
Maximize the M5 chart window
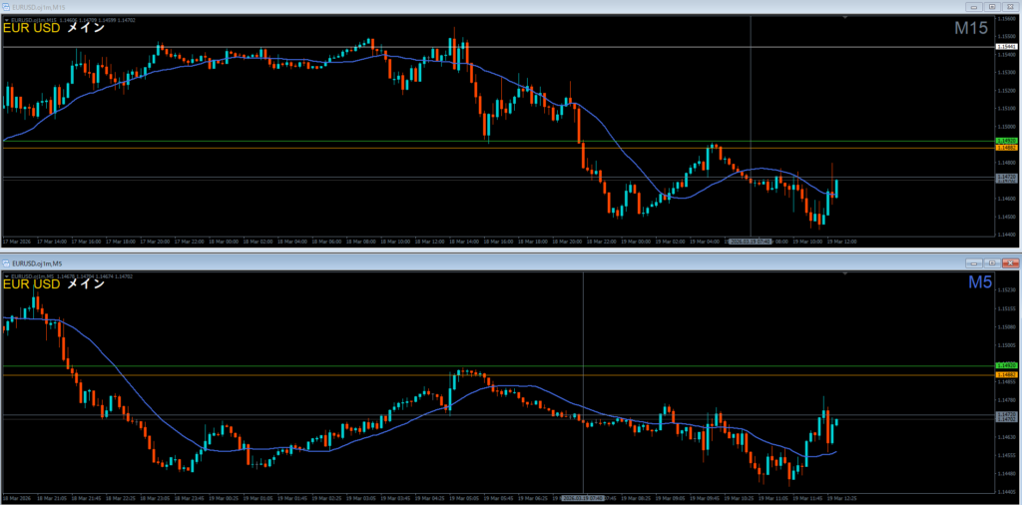990,262
